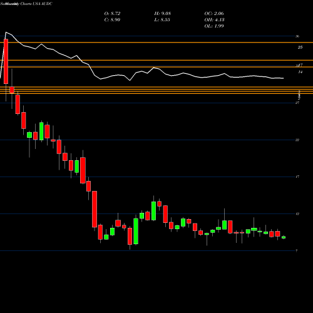Click the 'O: 8.72' open value
The image size is (313, 313).
click(112, 14)
